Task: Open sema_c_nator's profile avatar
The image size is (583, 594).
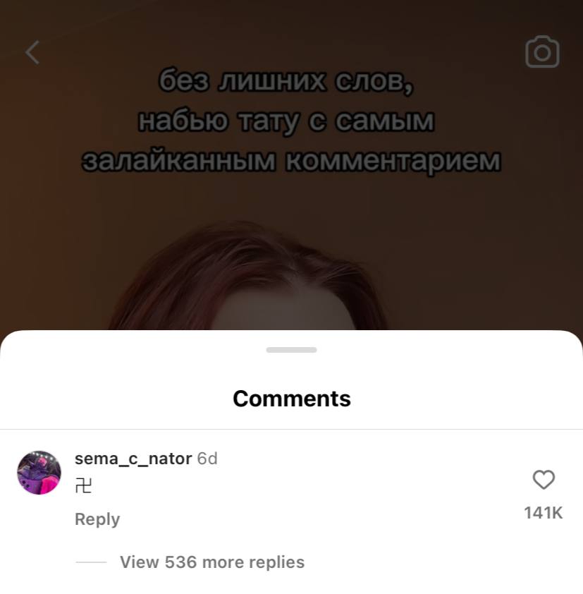Action: [x=39, y=473]
